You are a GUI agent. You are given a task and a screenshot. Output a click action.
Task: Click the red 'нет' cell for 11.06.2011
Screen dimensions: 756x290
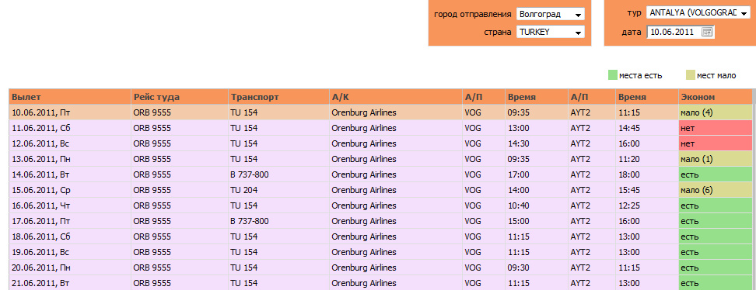(715, 128)
